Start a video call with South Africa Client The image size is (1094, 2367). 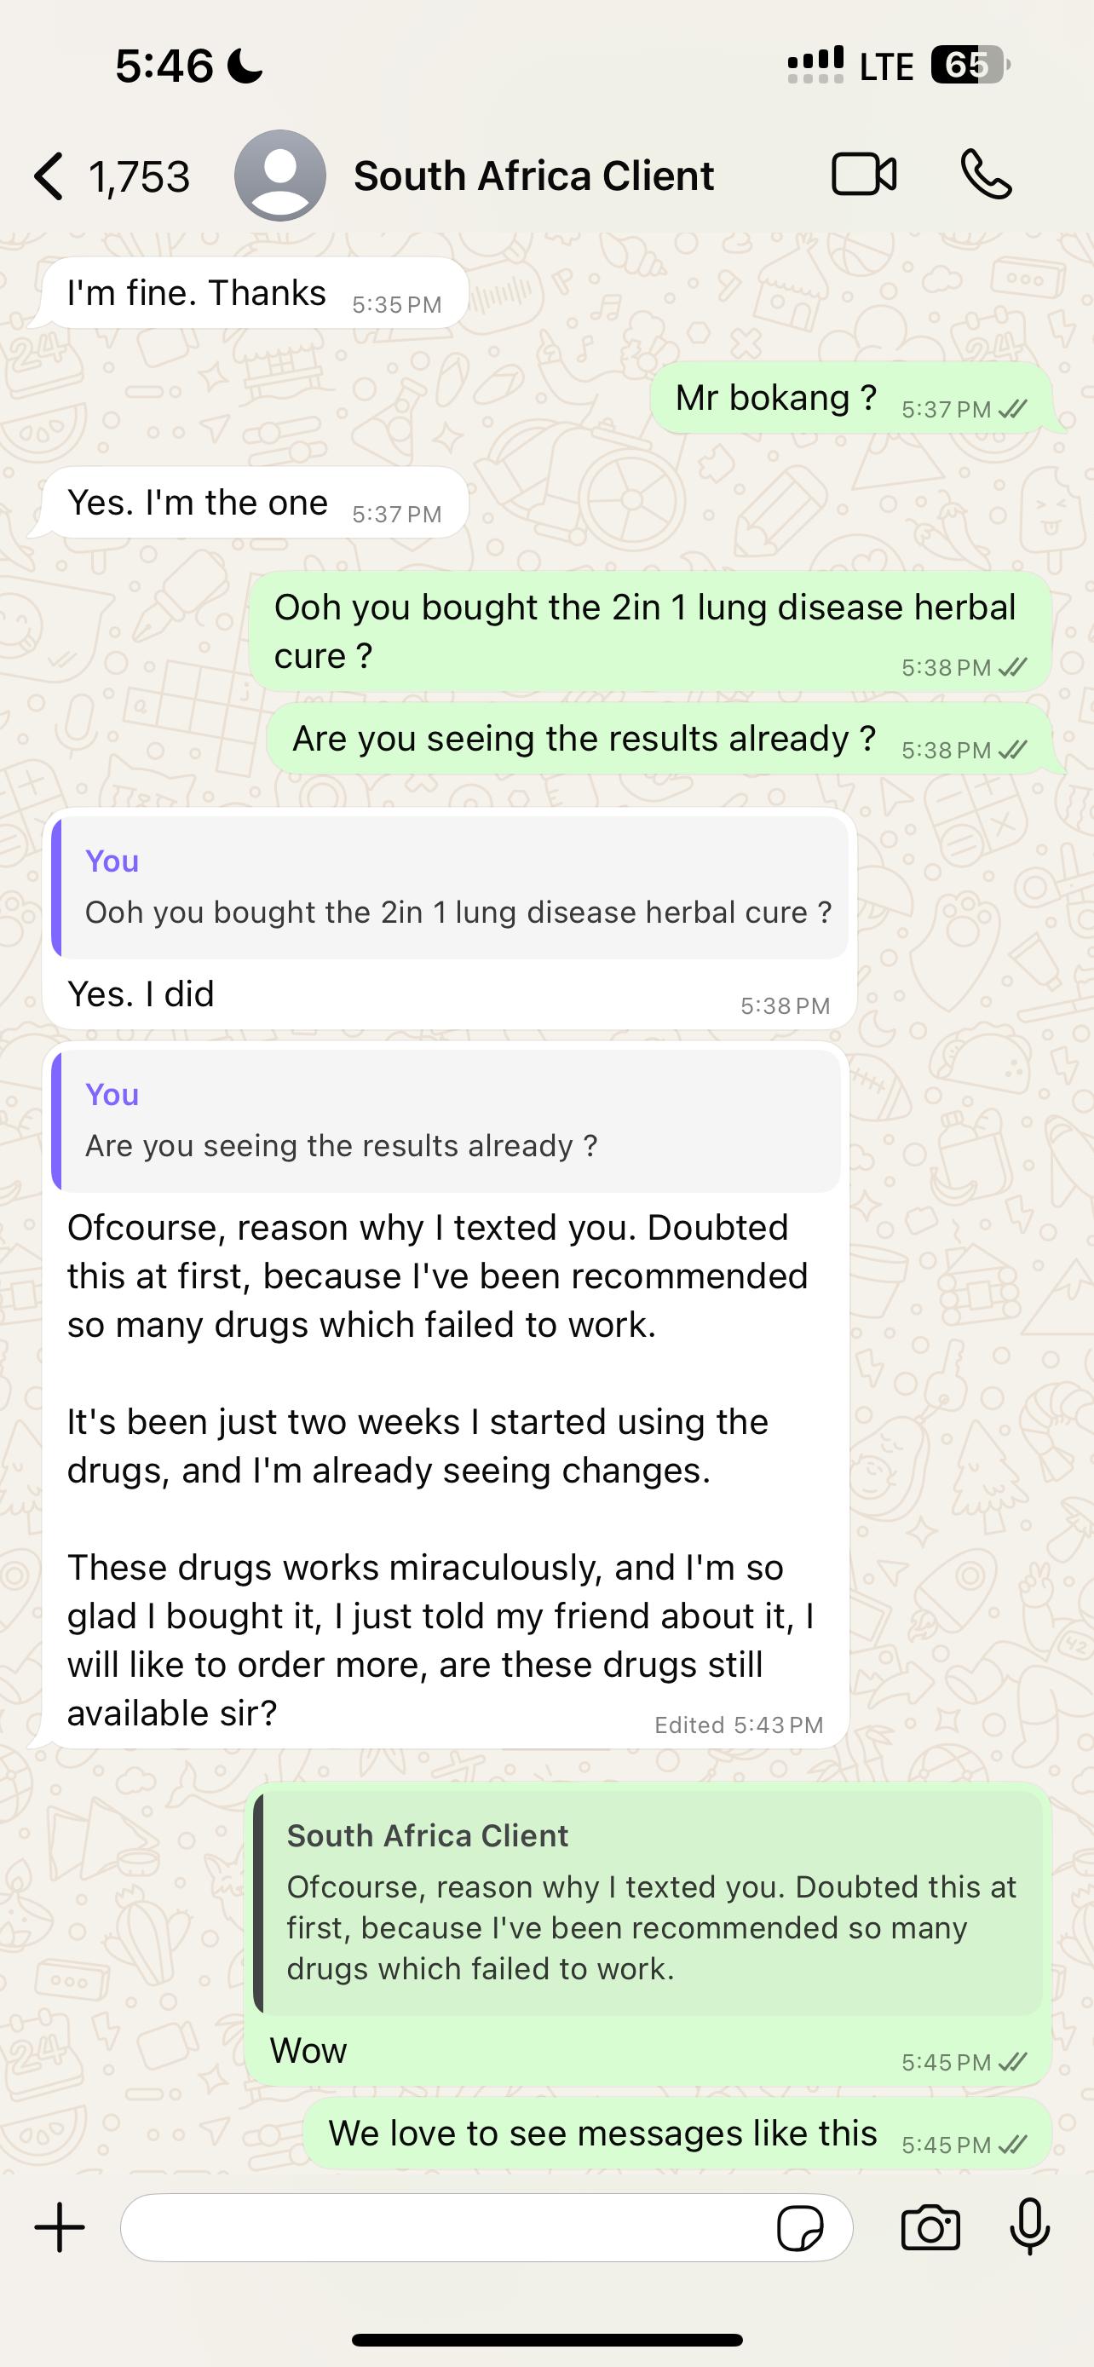(863, 175)
